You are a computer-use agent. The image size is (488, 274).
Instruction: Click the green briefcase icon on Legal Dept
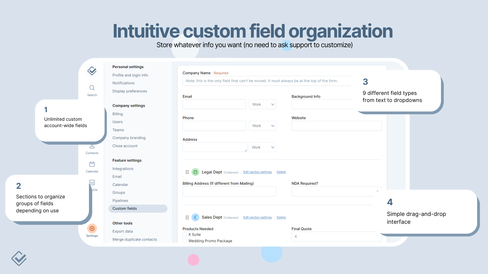pos(195,172)
